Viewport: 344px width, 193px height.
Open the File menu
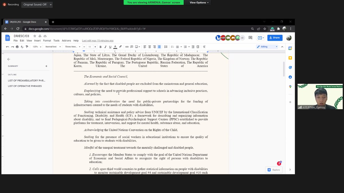15,41
